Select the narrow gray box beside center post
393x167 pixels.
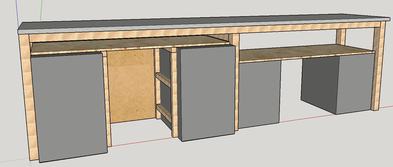point(259,94)
